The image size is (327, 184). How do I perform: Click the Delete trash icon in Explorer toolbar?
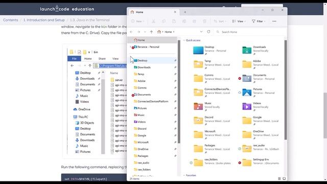[204, 21]
